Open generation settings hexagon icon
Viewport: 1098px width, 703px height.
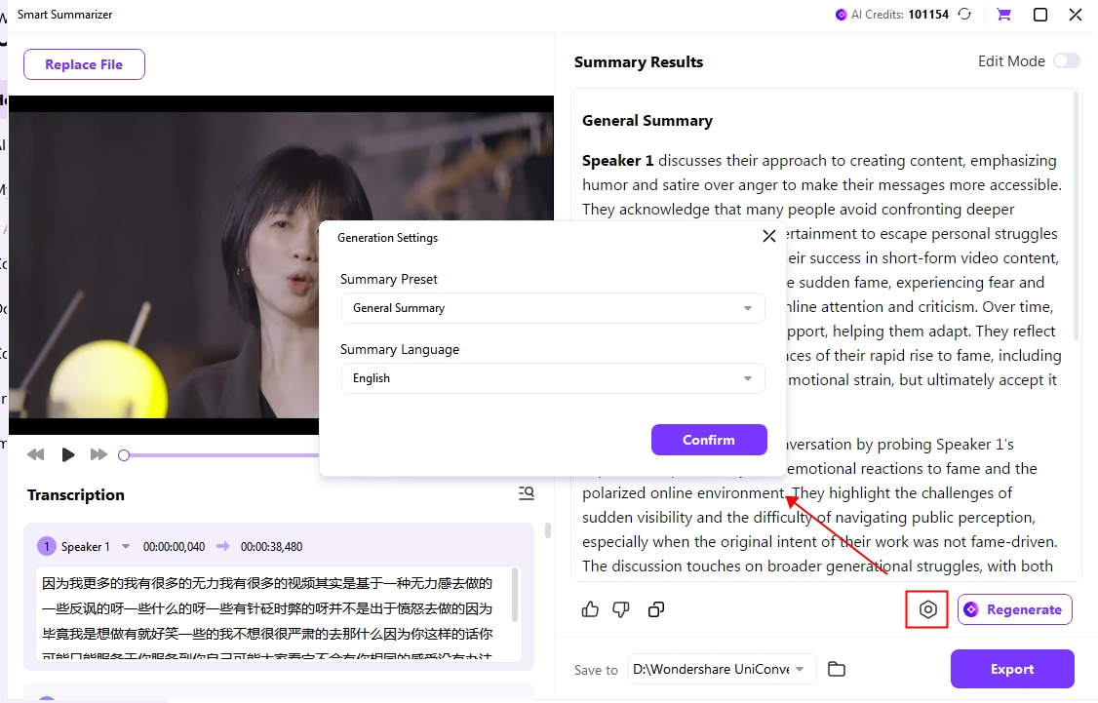coord(927,609)
